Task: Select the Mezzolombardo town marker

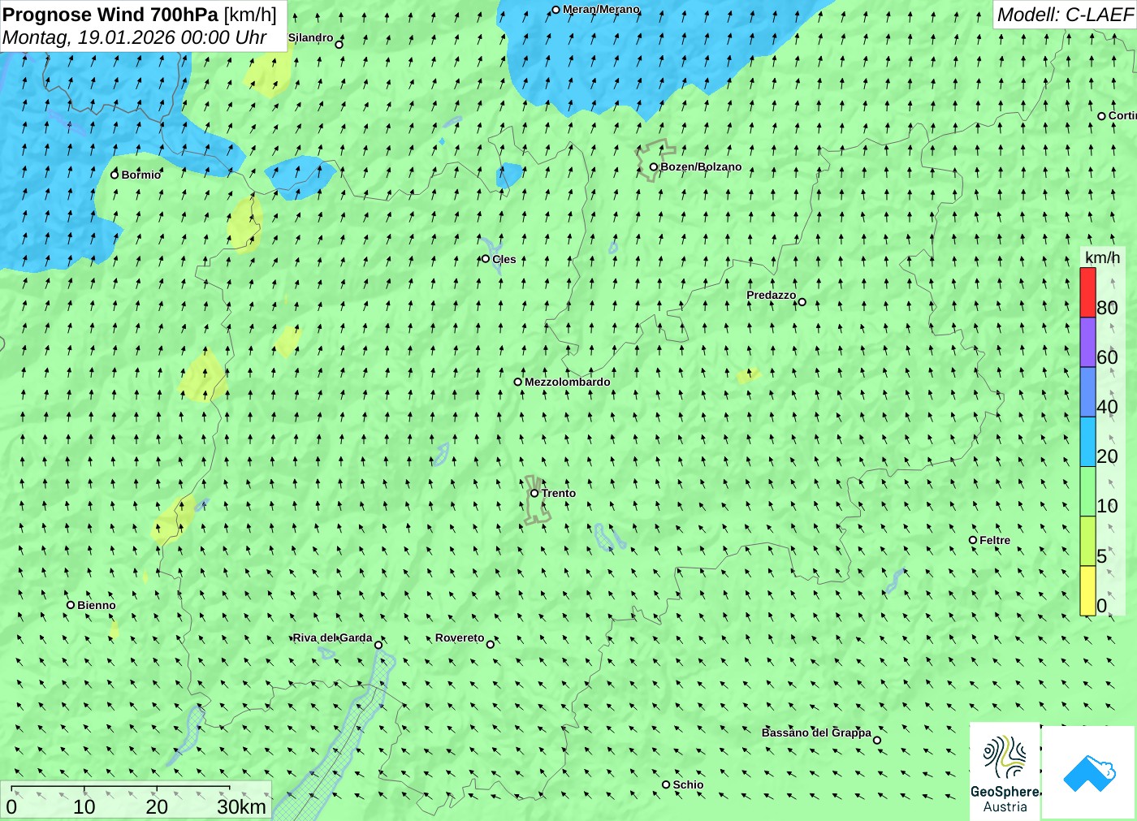Action: [x=518, y=382]
